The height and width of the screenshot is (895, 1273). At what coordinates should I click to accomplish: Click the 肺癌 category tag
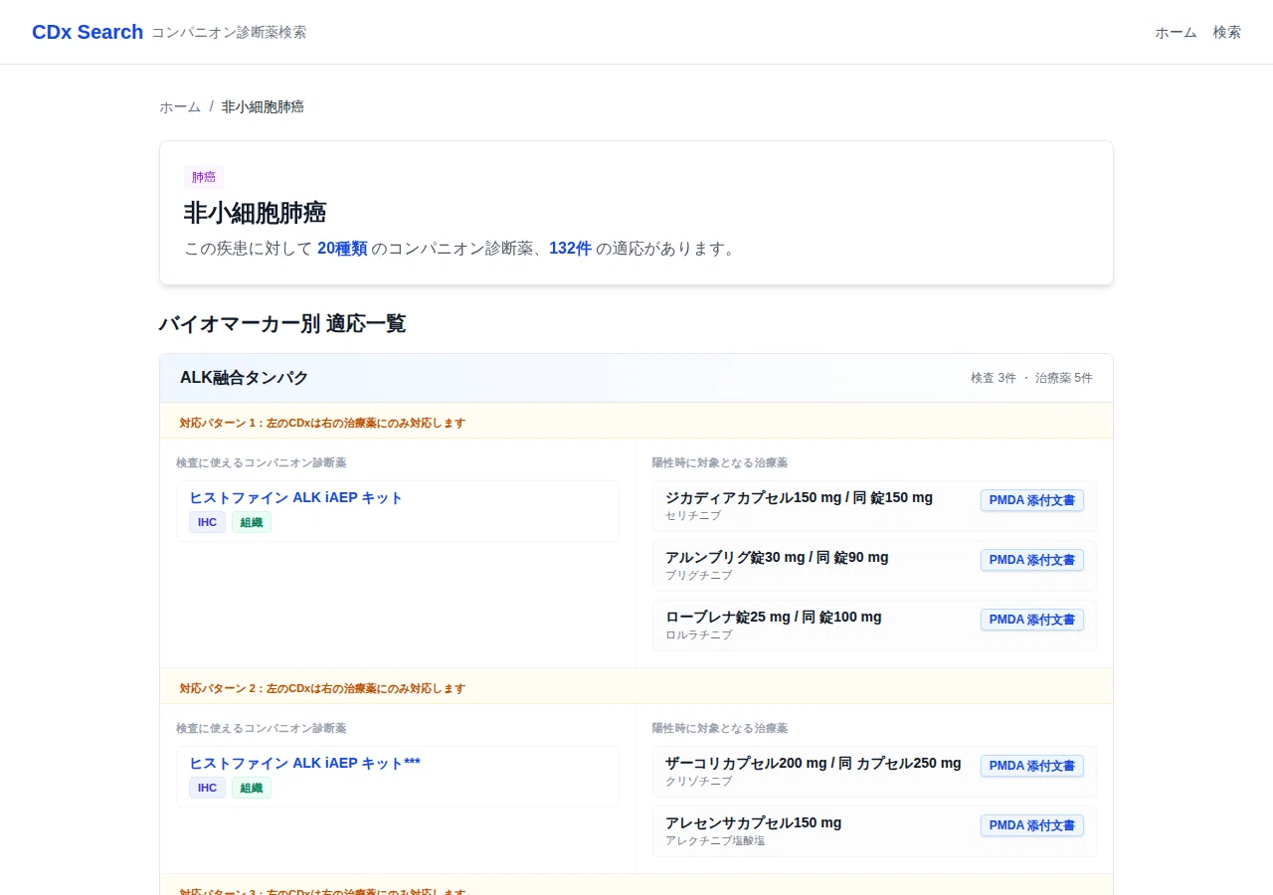point(204,177)
